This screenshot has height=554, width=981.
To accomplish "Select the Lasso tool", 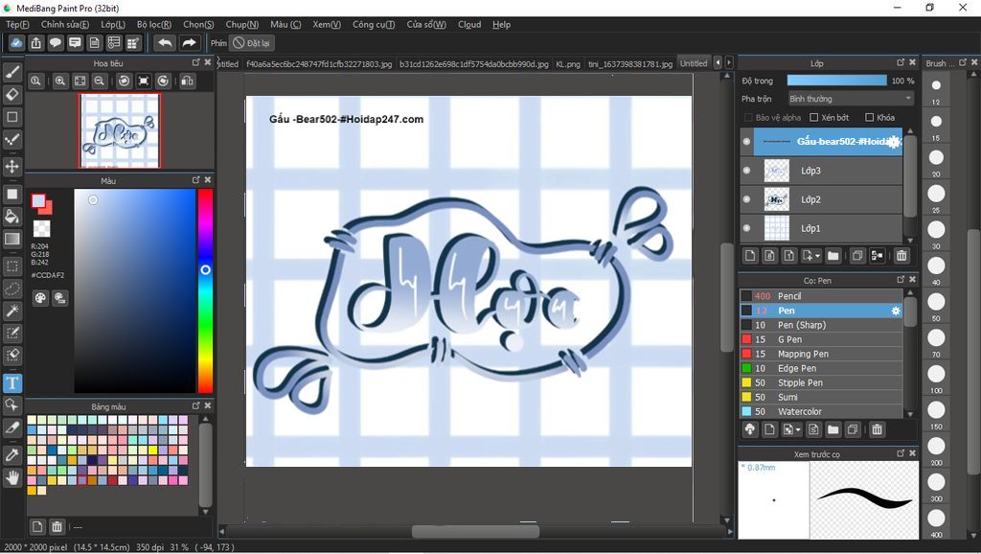I will coord(11,289).
